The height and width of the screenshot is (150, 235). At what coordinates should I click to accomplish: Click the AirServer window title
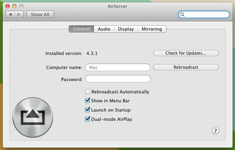coord(117,6)
